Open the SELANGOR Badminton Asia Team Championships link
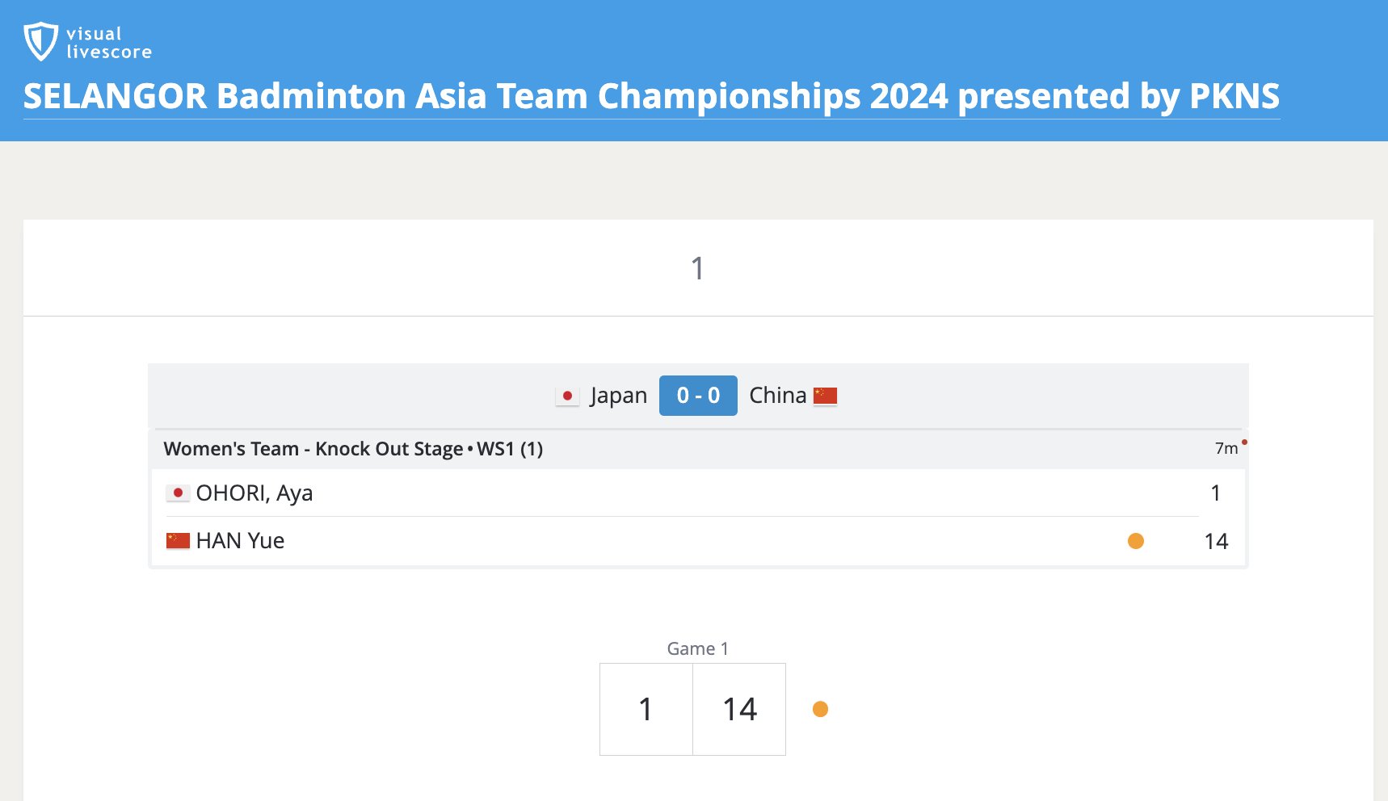Screen dimensions: 1388x801 (651, 96)
